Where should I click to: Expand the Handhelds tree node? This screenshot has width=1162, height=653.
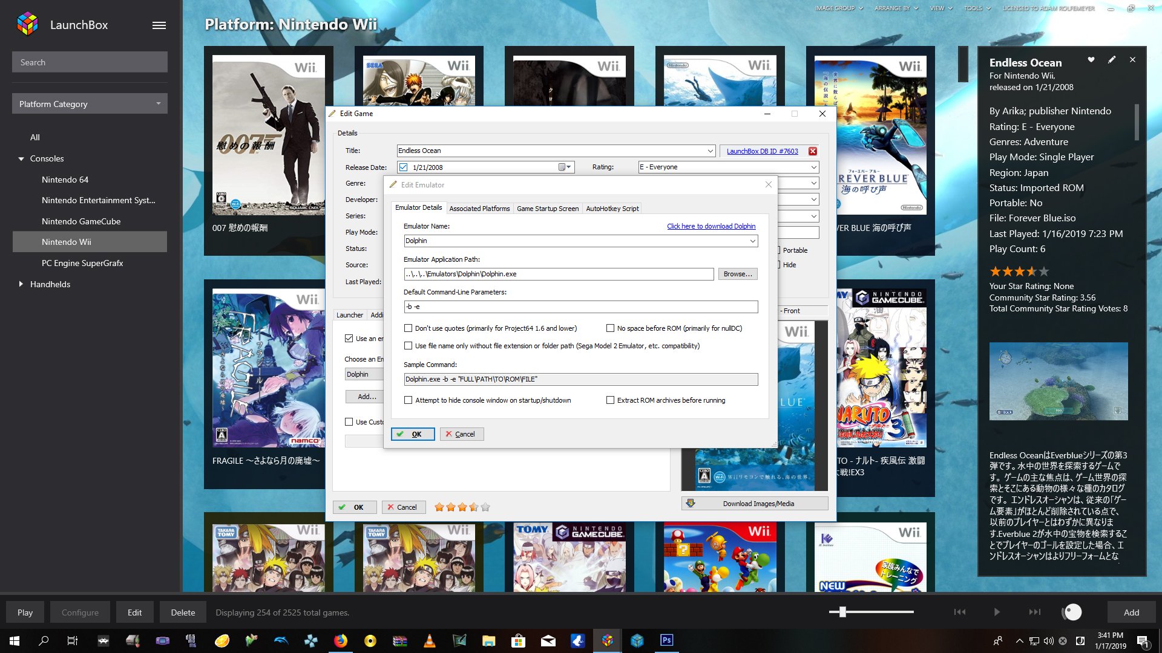click(x=21, y=284)
